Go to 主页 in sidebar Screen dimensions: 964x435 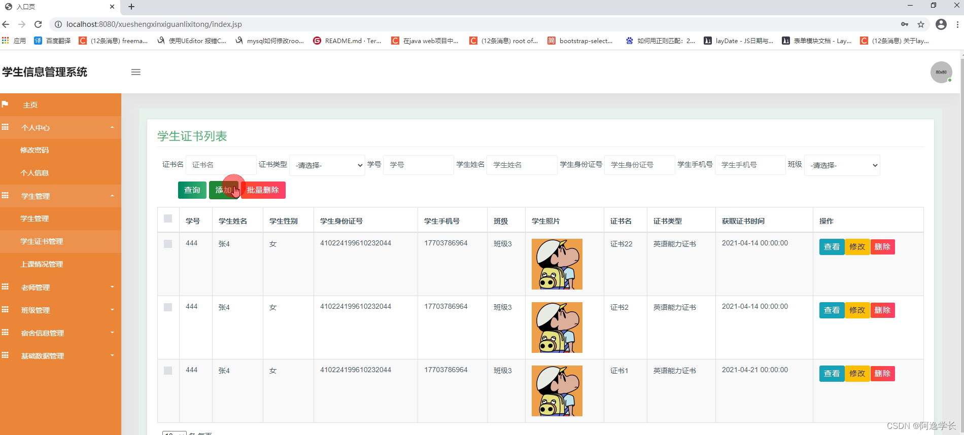coord(60,105)
